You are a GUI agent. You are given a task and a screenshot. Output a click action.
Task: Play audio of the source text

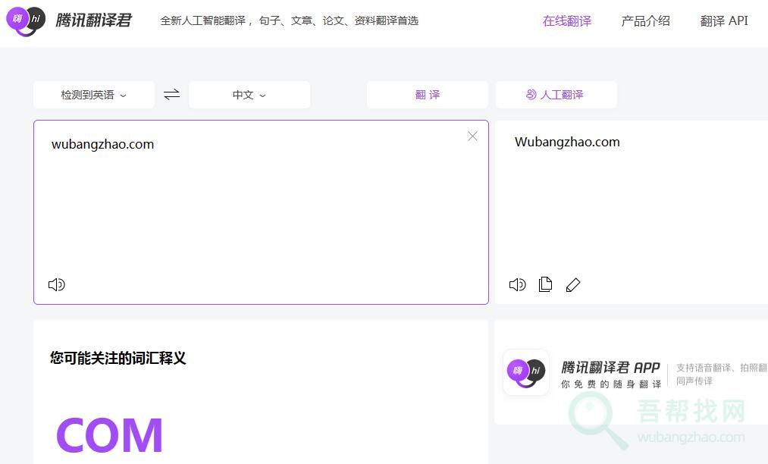(57, 284)
